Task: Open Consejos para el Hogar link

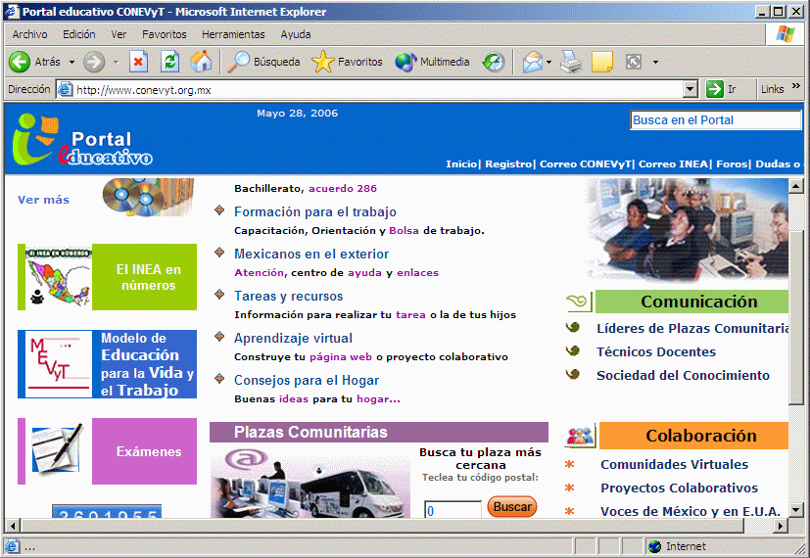Action: 307,381
